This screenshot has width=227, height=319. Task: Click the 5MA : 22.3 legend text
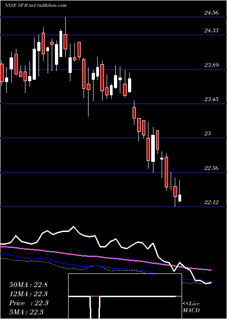(x=26, y=312)
